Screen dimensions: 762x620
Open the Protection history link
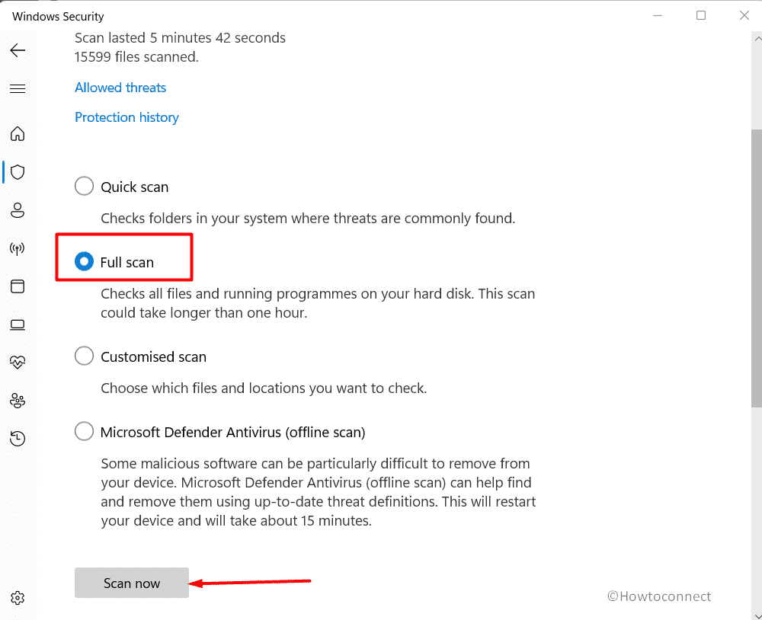point(126,117)
